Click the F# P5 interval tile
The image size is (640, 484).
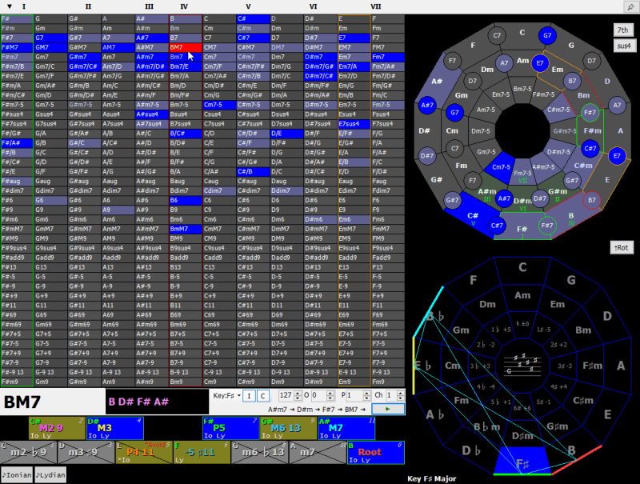click(230, 428)
